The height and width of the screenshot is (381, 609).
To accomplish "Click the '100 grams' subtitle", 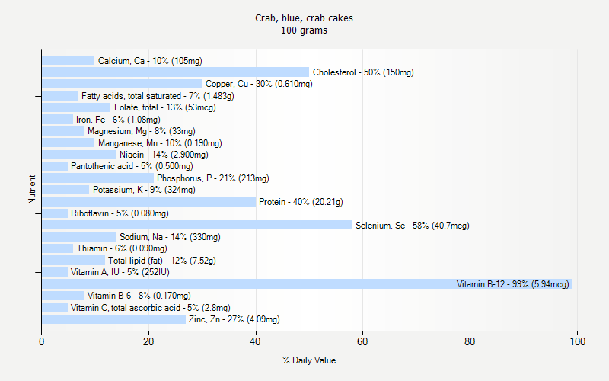I will click(304, 30).
